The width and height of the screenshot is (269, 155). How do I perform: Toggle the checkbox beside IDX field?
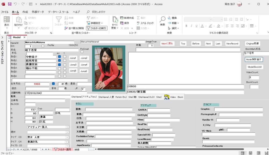(x=43, y=46)
